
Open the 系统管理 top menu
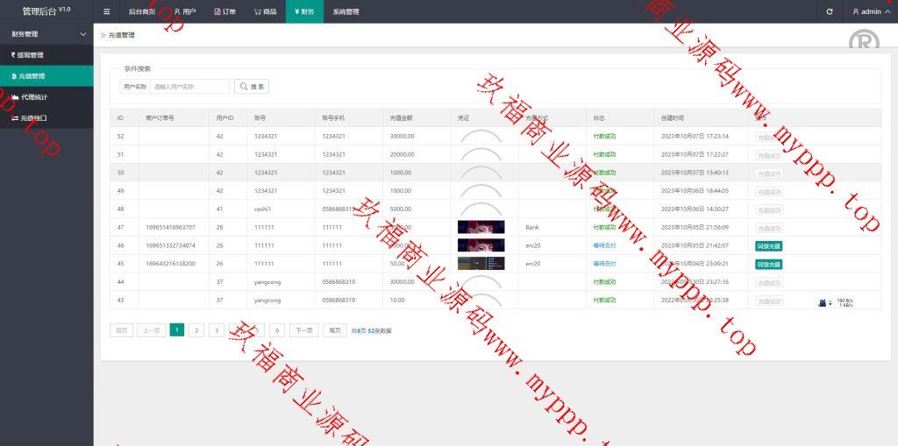346,11
